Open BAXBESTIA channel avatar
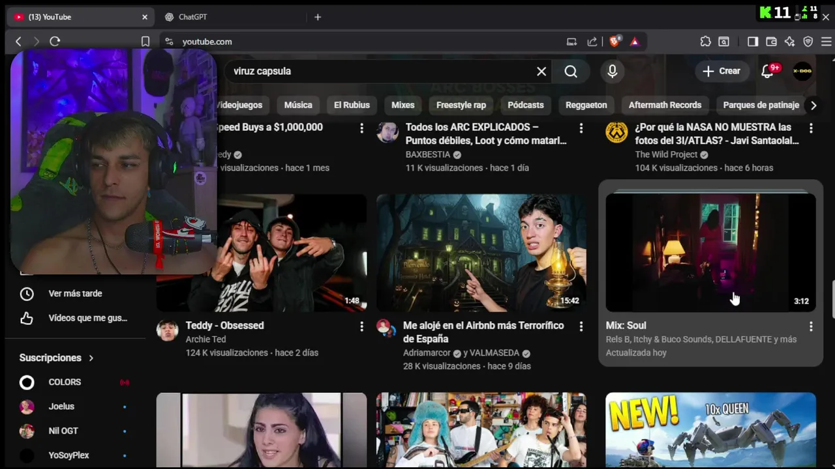 (x=387, y=132)
